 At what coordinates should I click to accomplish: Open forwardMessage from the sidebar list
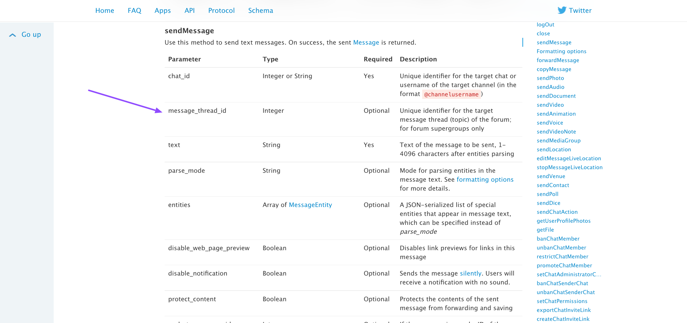[x=557, y=60]
